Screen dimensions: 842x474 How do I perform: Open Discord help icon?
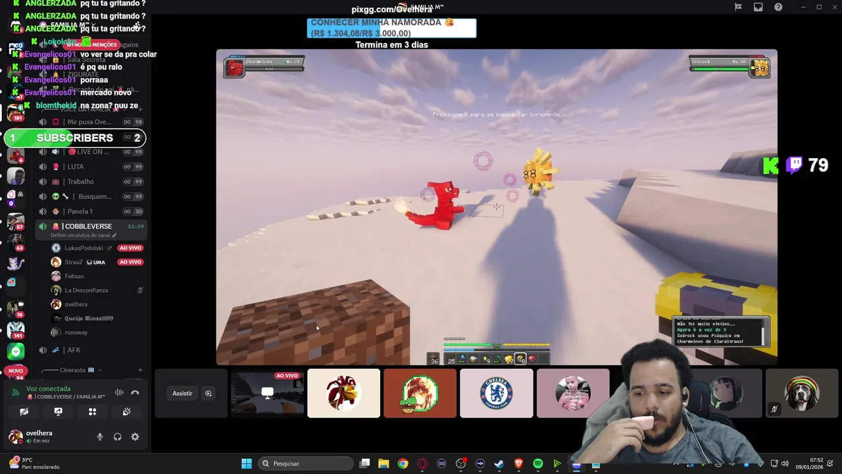(778, 7)
